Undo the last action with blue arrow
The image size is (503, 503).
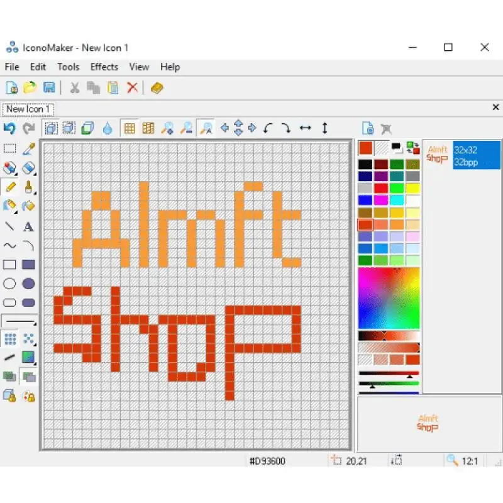point(9,129)
